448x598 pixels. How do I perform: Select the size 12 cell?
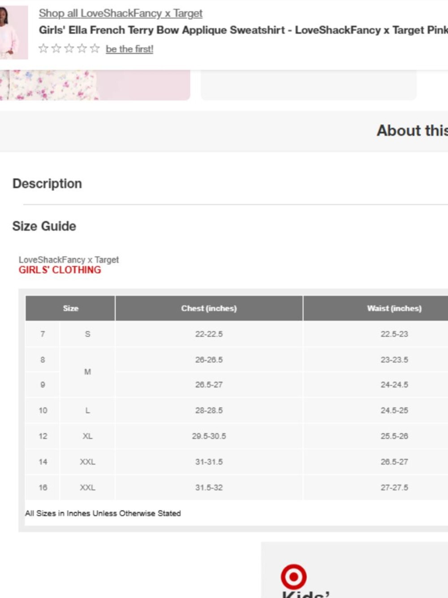pos(43,436)
